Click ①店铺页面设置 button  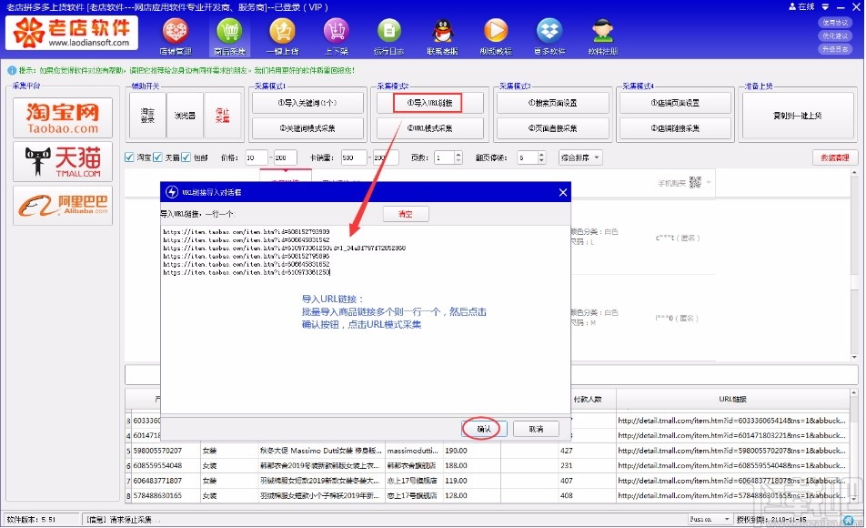[675, 103]
